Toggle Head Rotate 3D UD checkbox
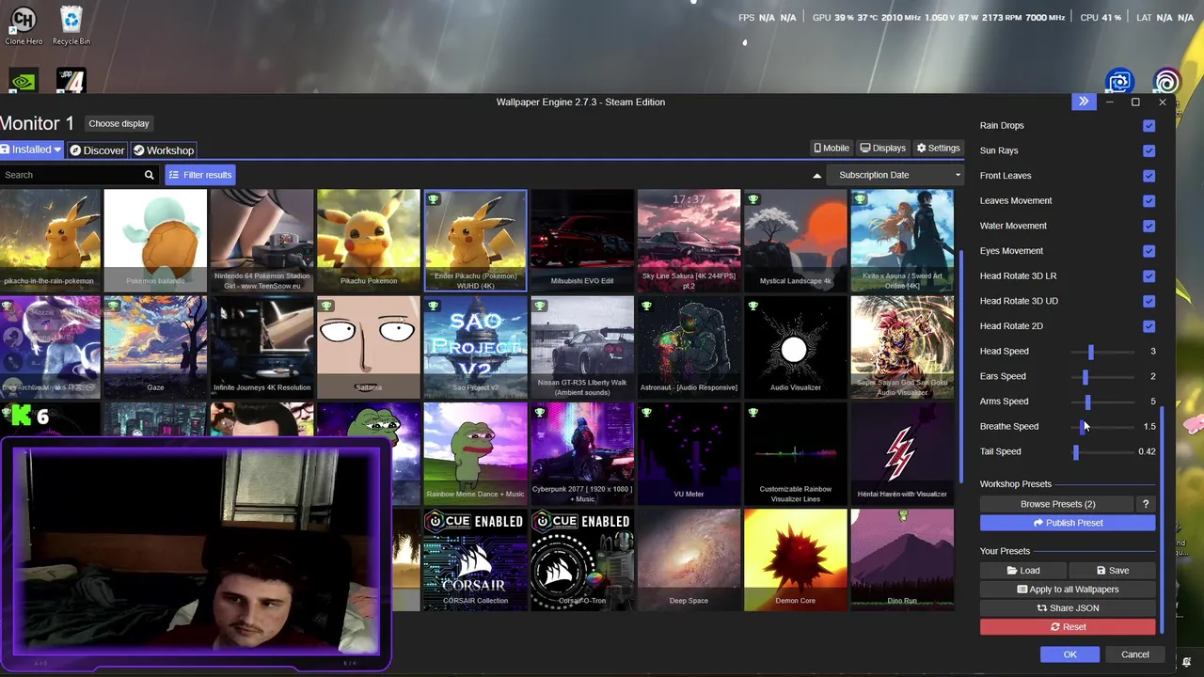Viewport: 1204px width, 677px height. tap(1149, 301)
